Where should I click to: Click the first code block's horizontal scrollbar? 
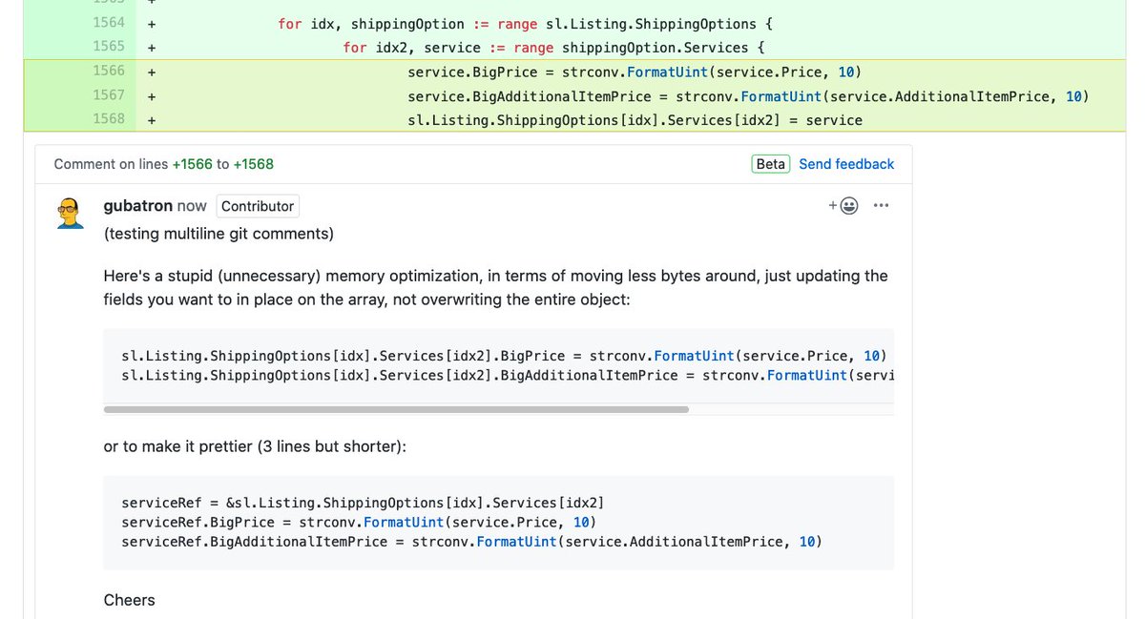(396, 409)
